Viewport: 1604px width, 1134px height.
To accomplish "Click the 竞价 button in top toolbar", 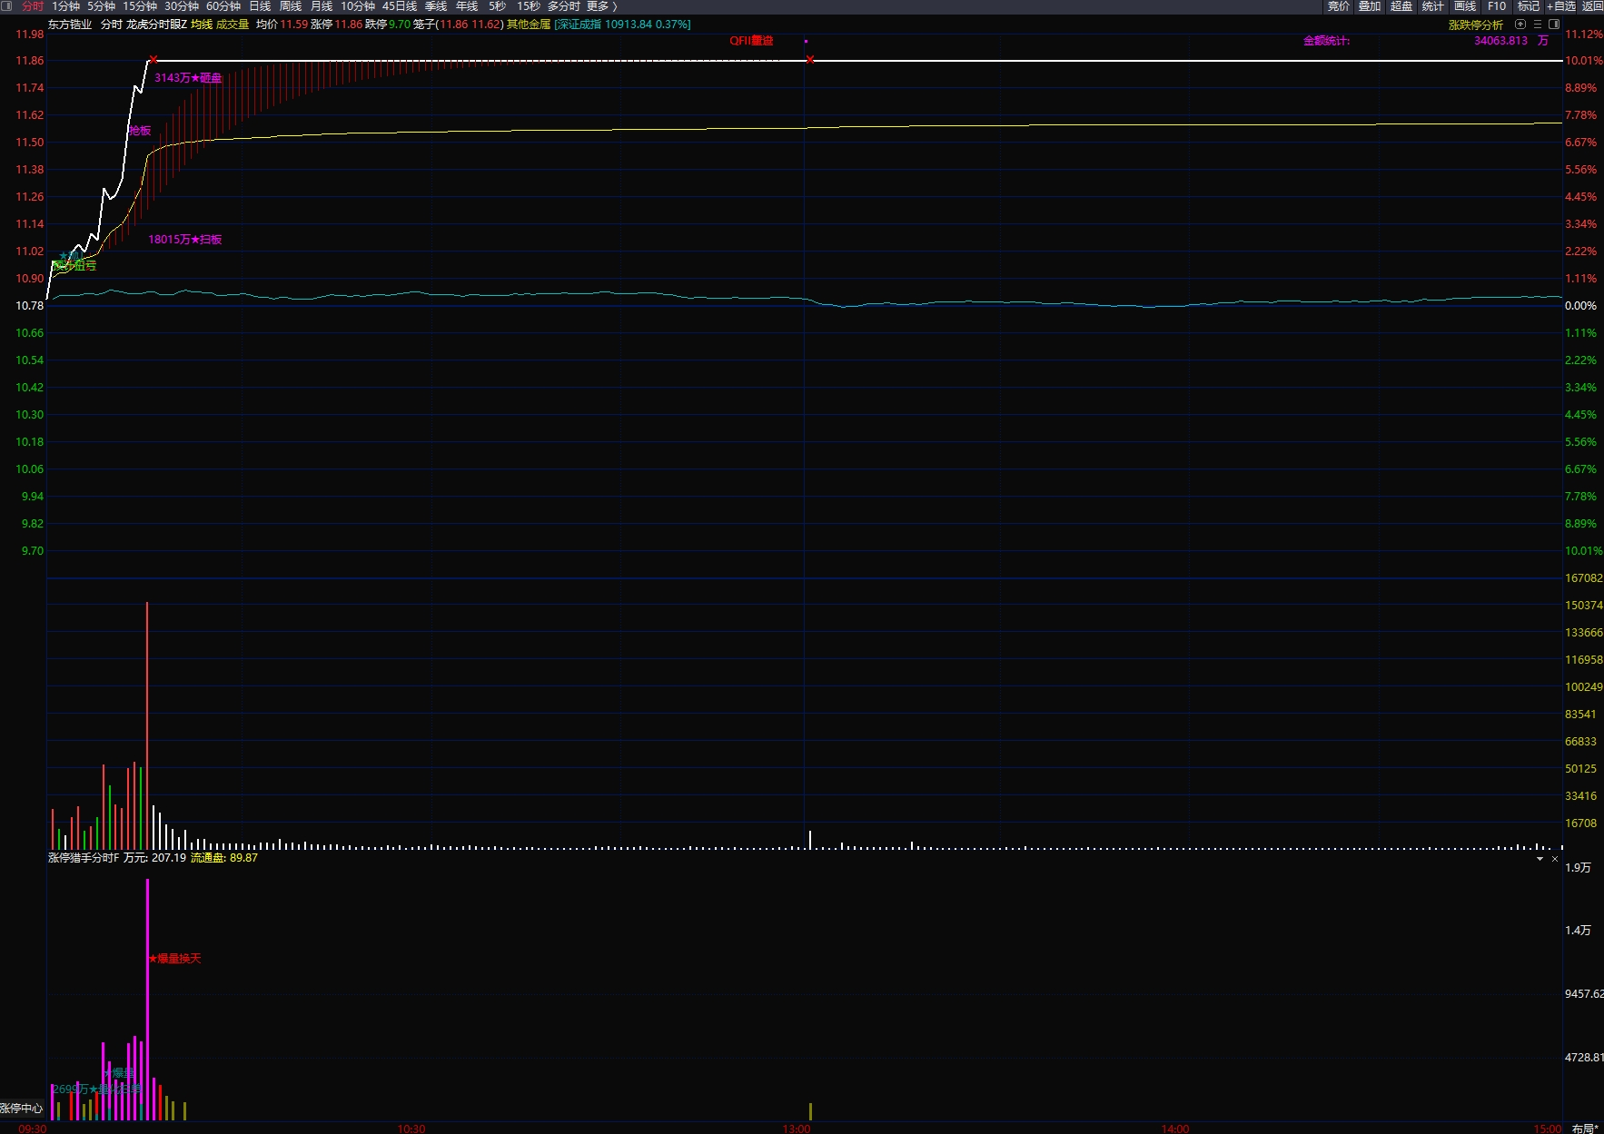I will click(1338, 6).
